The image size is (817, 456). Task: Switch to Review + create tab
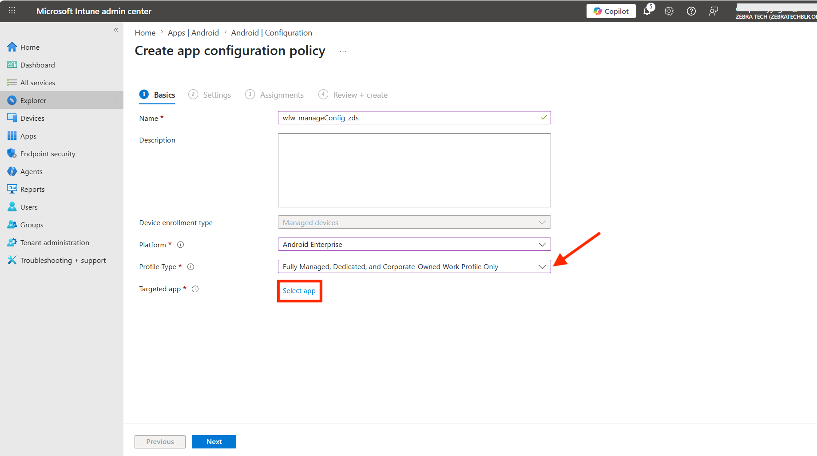[x=353, y=95]
